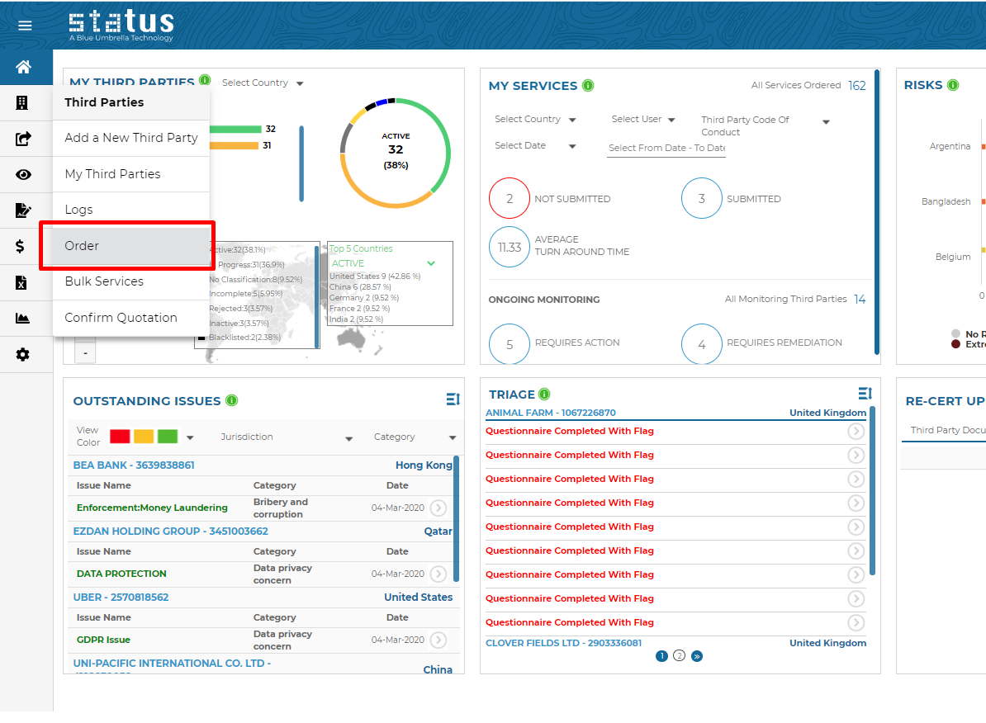Image resolution: width=986 pixels, height=723 pixels.
Task: Open the ANIMAL FARM - 1067226870 link
Action: (550, 413)
